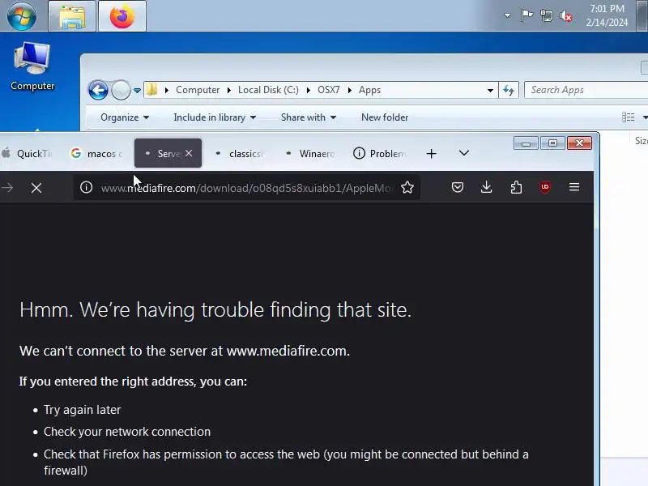Switch to Firefox in the taskbar

tap(122, 16)
